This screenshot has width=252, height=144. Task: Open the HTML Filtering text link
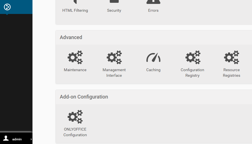tap(75, 10)
